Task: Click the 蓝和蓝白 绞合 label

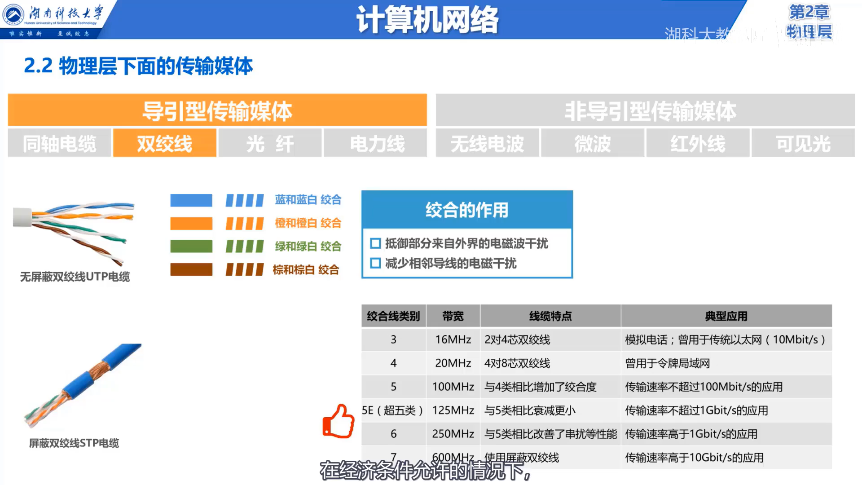Action: tap(308, 200)
